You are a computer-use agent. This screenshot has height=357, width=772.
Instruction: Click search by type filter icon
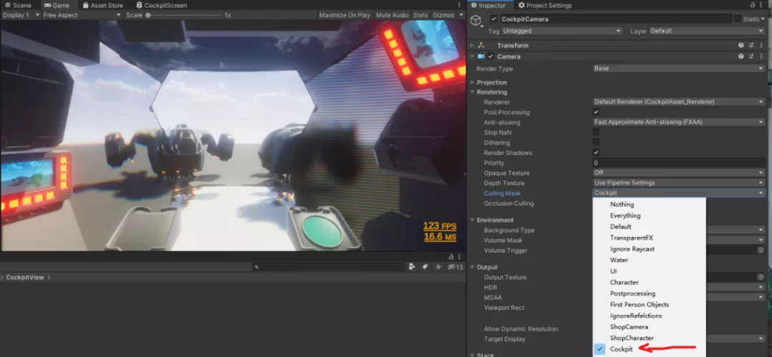click(412, 267)
